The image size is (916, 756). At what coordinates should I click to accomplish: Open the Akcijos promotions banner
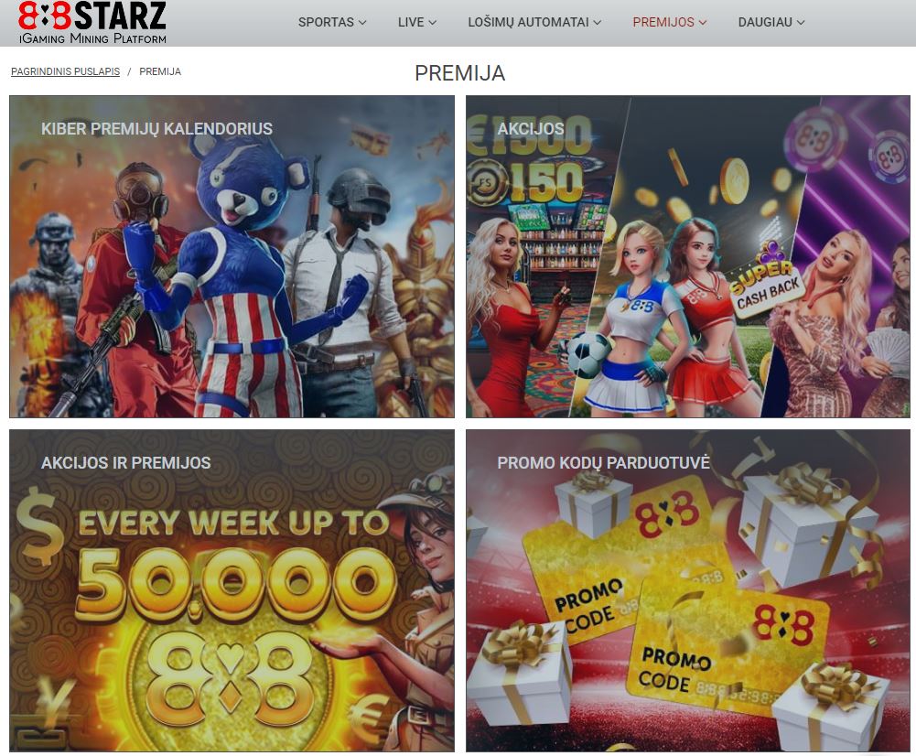[687, 256]
